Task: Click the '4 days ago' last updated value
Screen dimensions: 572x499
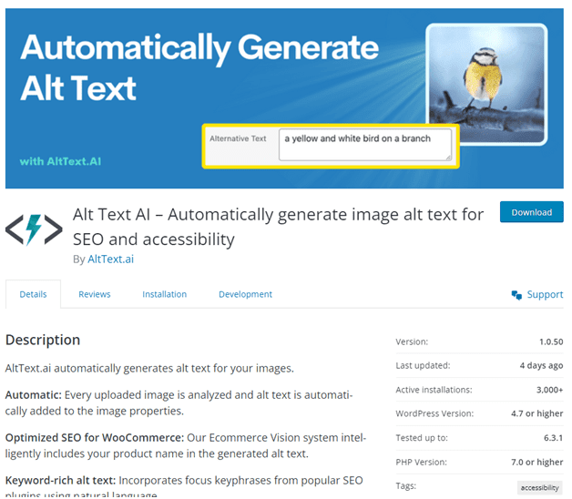Action: pyautogui.click(x=541, y=365)
